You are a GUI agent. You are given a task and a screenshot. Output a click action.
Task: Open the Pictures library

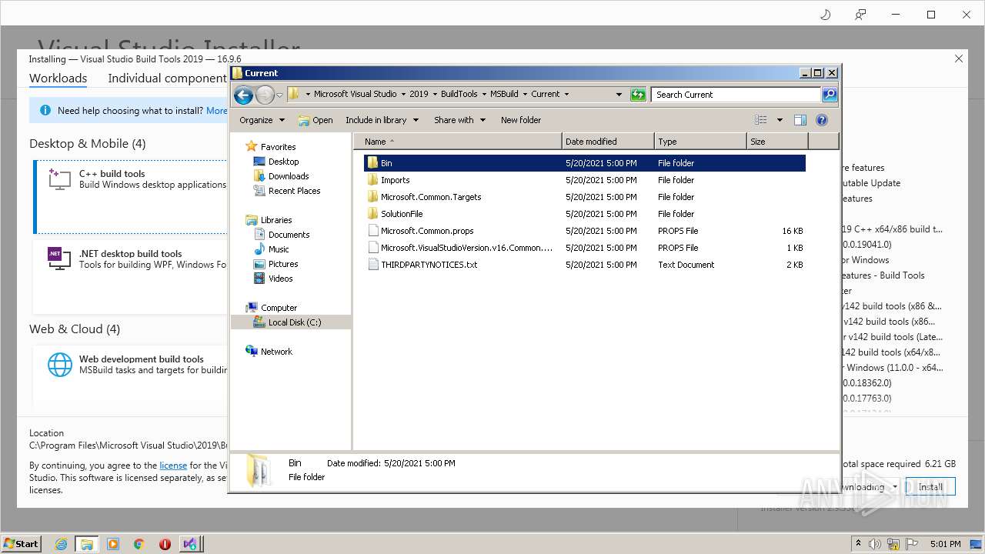[283, 264]
